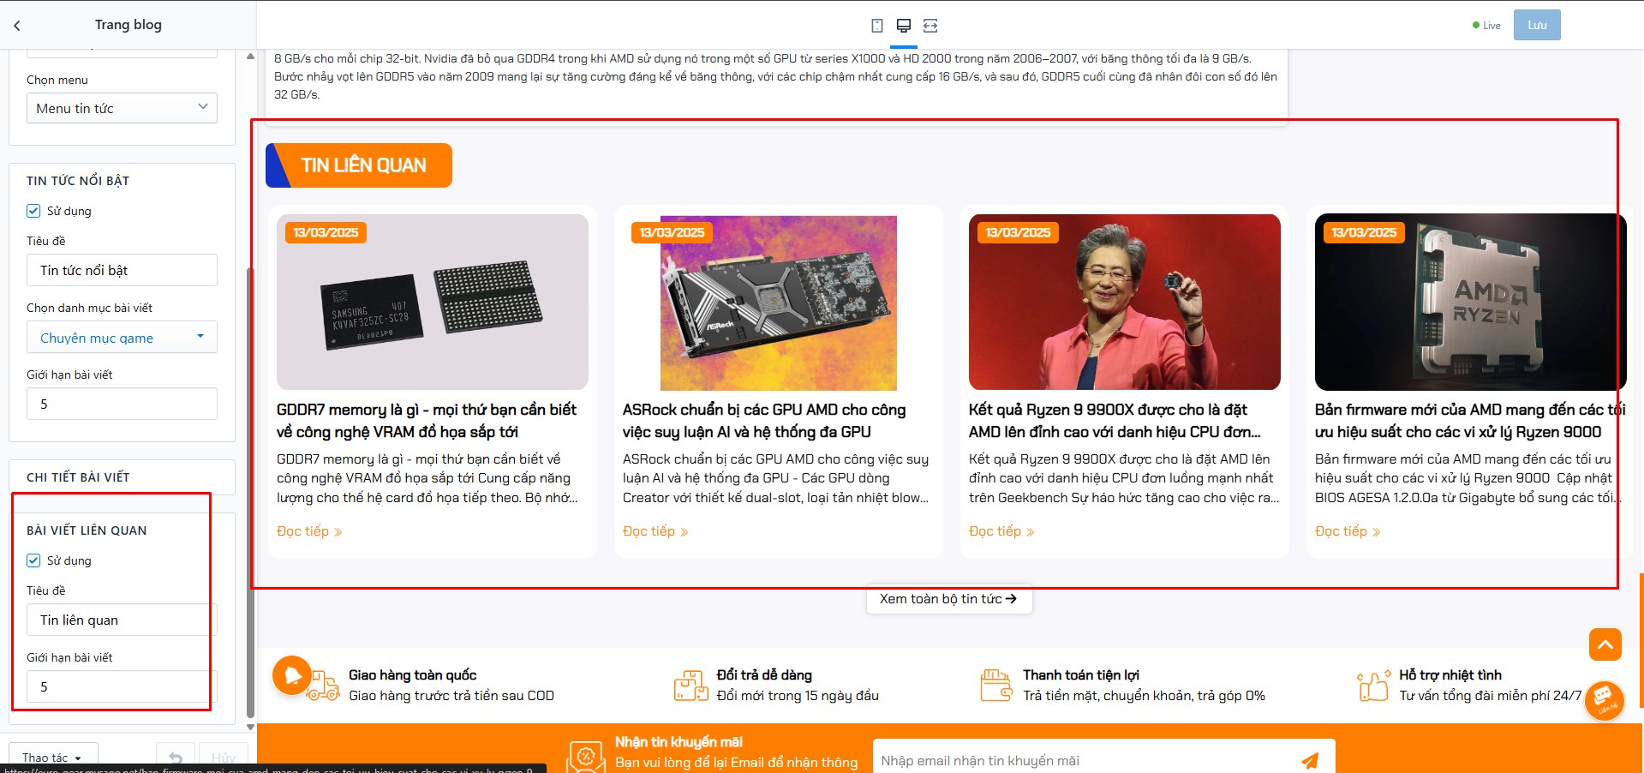This screenshot has height=773, width=1644.
Task: Click the sidebar scrollbar down arrow
Action: pos(250,727)
